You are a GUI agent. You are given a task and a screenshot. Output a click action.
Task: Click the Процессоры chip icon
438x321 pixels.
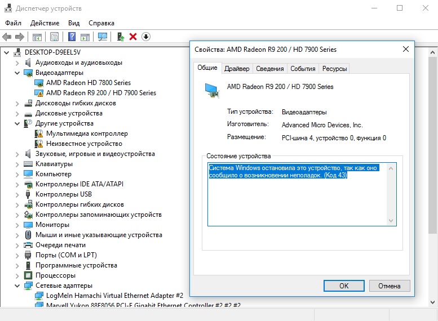(x=28, y=275)
